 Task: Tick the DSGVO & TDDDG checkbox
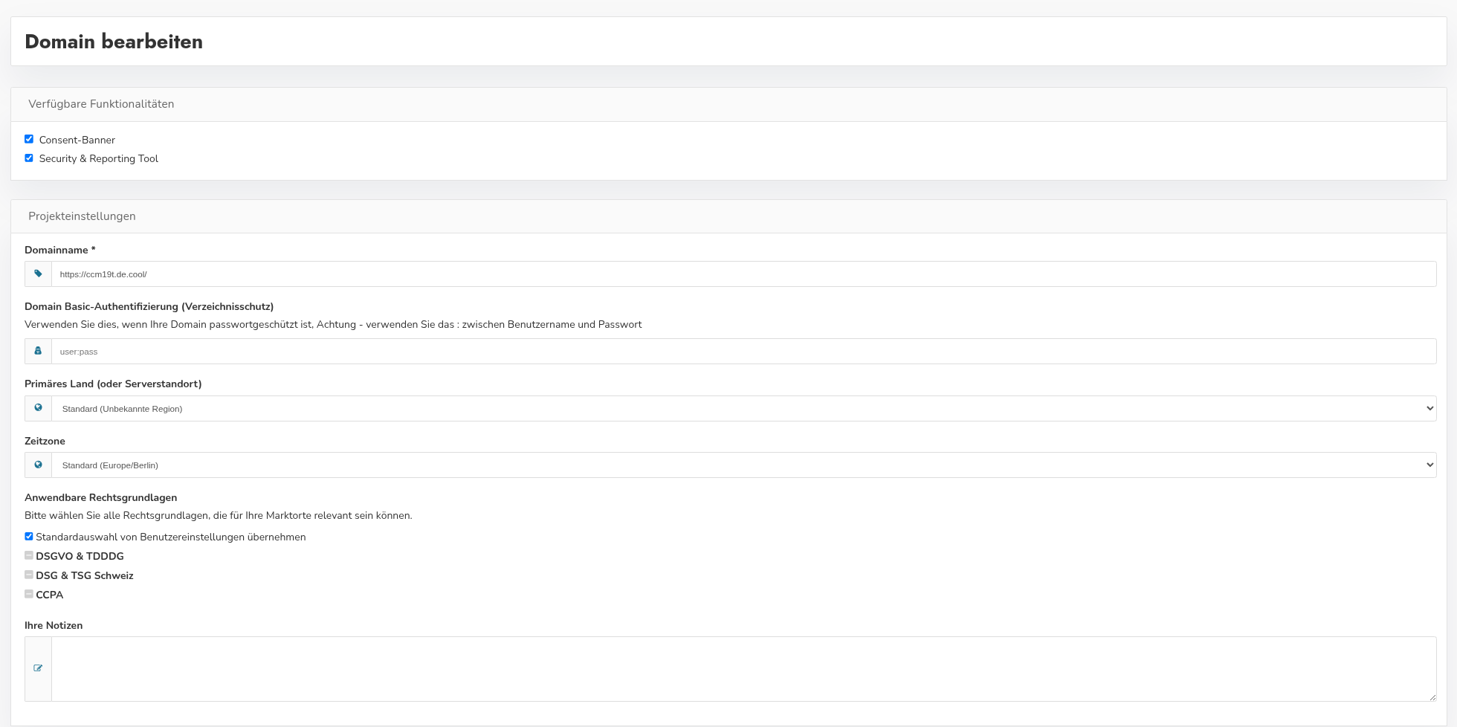[29, 555]
